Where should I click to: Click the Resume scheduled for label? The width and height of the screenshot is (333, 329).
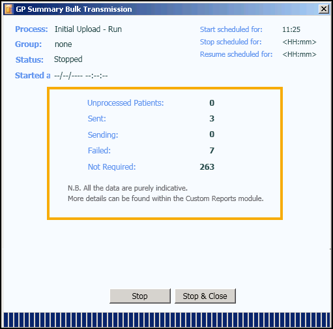[236, 54]
